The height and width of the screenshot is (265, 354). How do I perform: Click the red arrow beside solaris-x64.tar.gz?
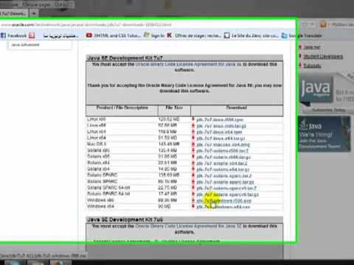point(193,169)
